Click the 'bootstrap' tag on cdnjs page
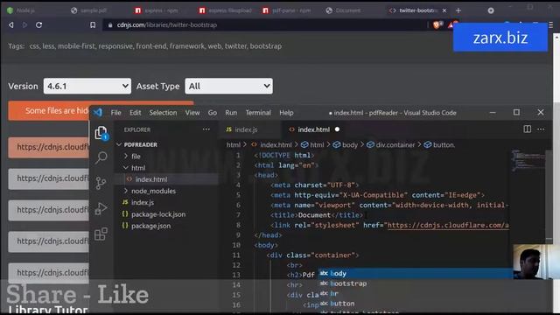 [x=266, y=46]
